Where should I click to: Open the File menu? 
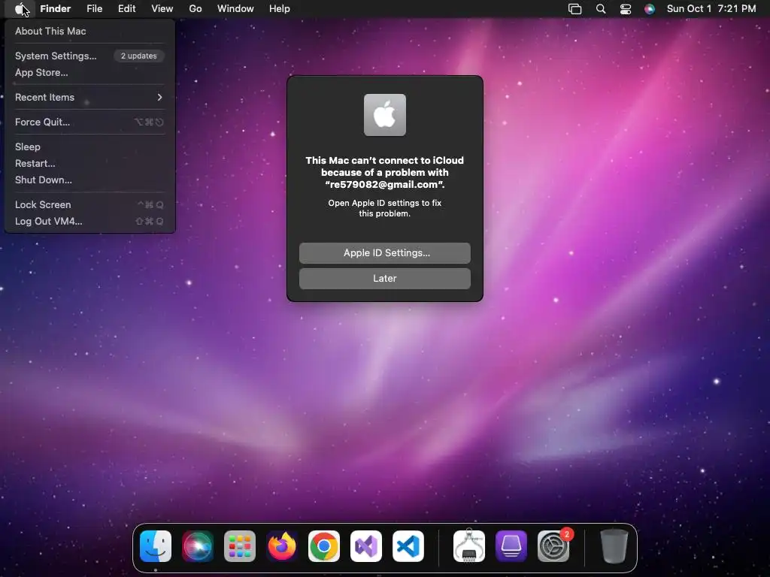(x=94, y=9)
